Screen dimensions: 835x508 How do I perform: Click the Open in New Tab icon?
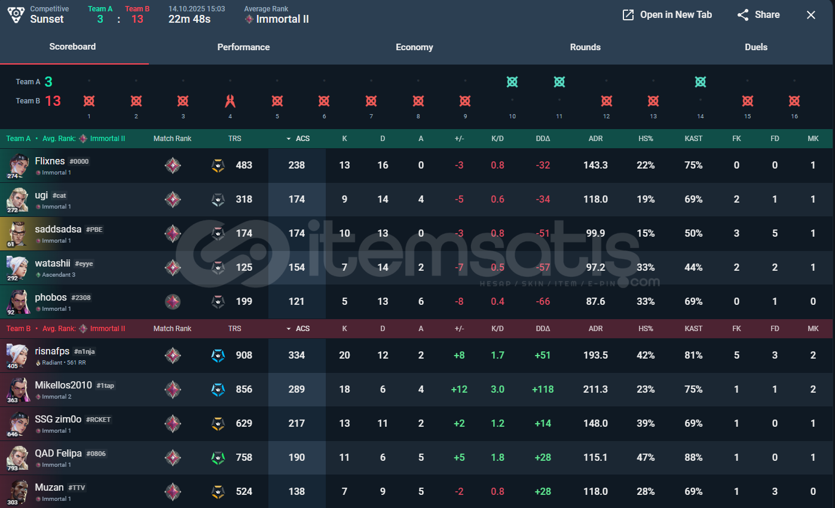click(x=628, y=15)
